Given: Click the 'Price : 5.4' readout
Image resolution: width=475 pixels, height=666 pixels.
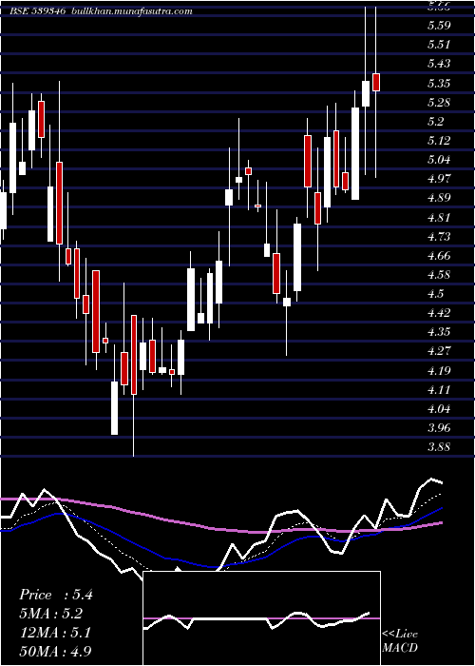Looking at the screenshot, I should 55,596.
